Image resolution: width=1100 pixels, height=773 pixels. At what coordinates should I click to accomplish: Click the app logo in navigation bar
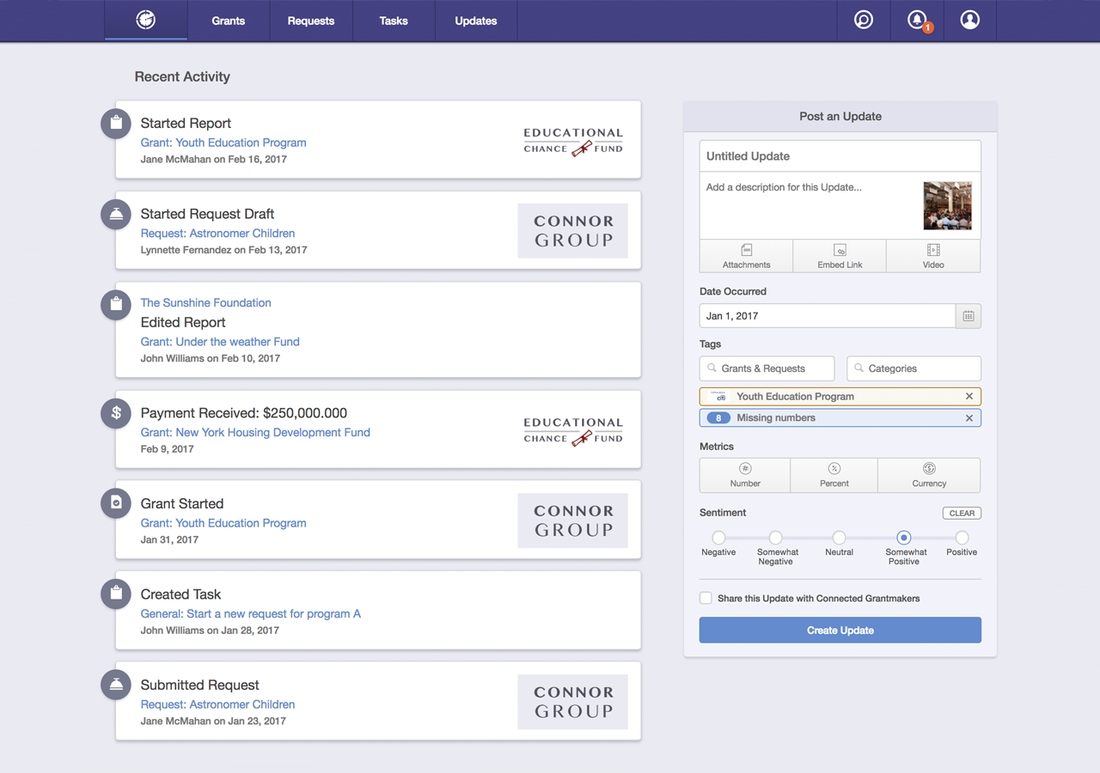point(146,20)
